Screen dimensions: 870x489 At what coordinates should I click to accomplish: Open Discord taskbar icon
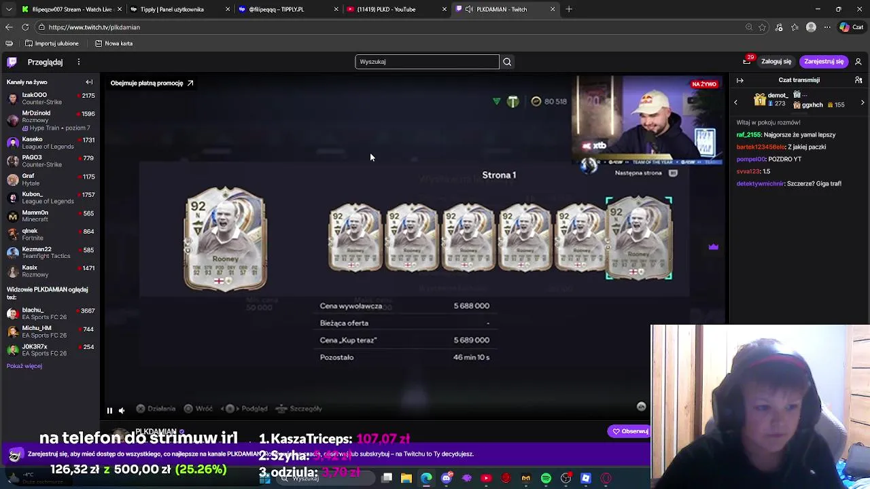[447, 479]
